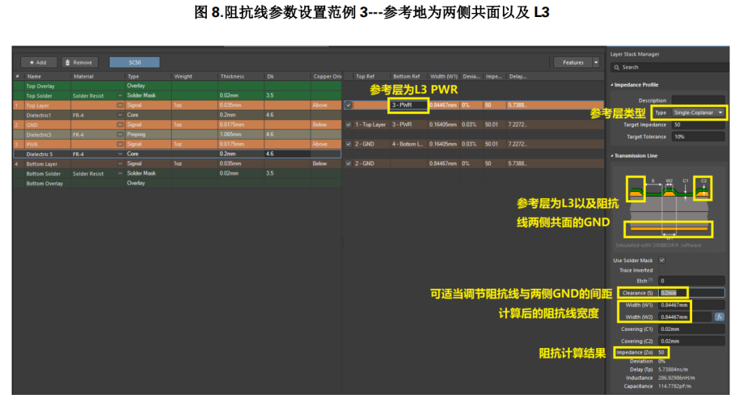This screenshot has width=735, height=399.
Task: Open material picker for Dielectric1 row
Action: pyautogui.click(x=120, y=115)
